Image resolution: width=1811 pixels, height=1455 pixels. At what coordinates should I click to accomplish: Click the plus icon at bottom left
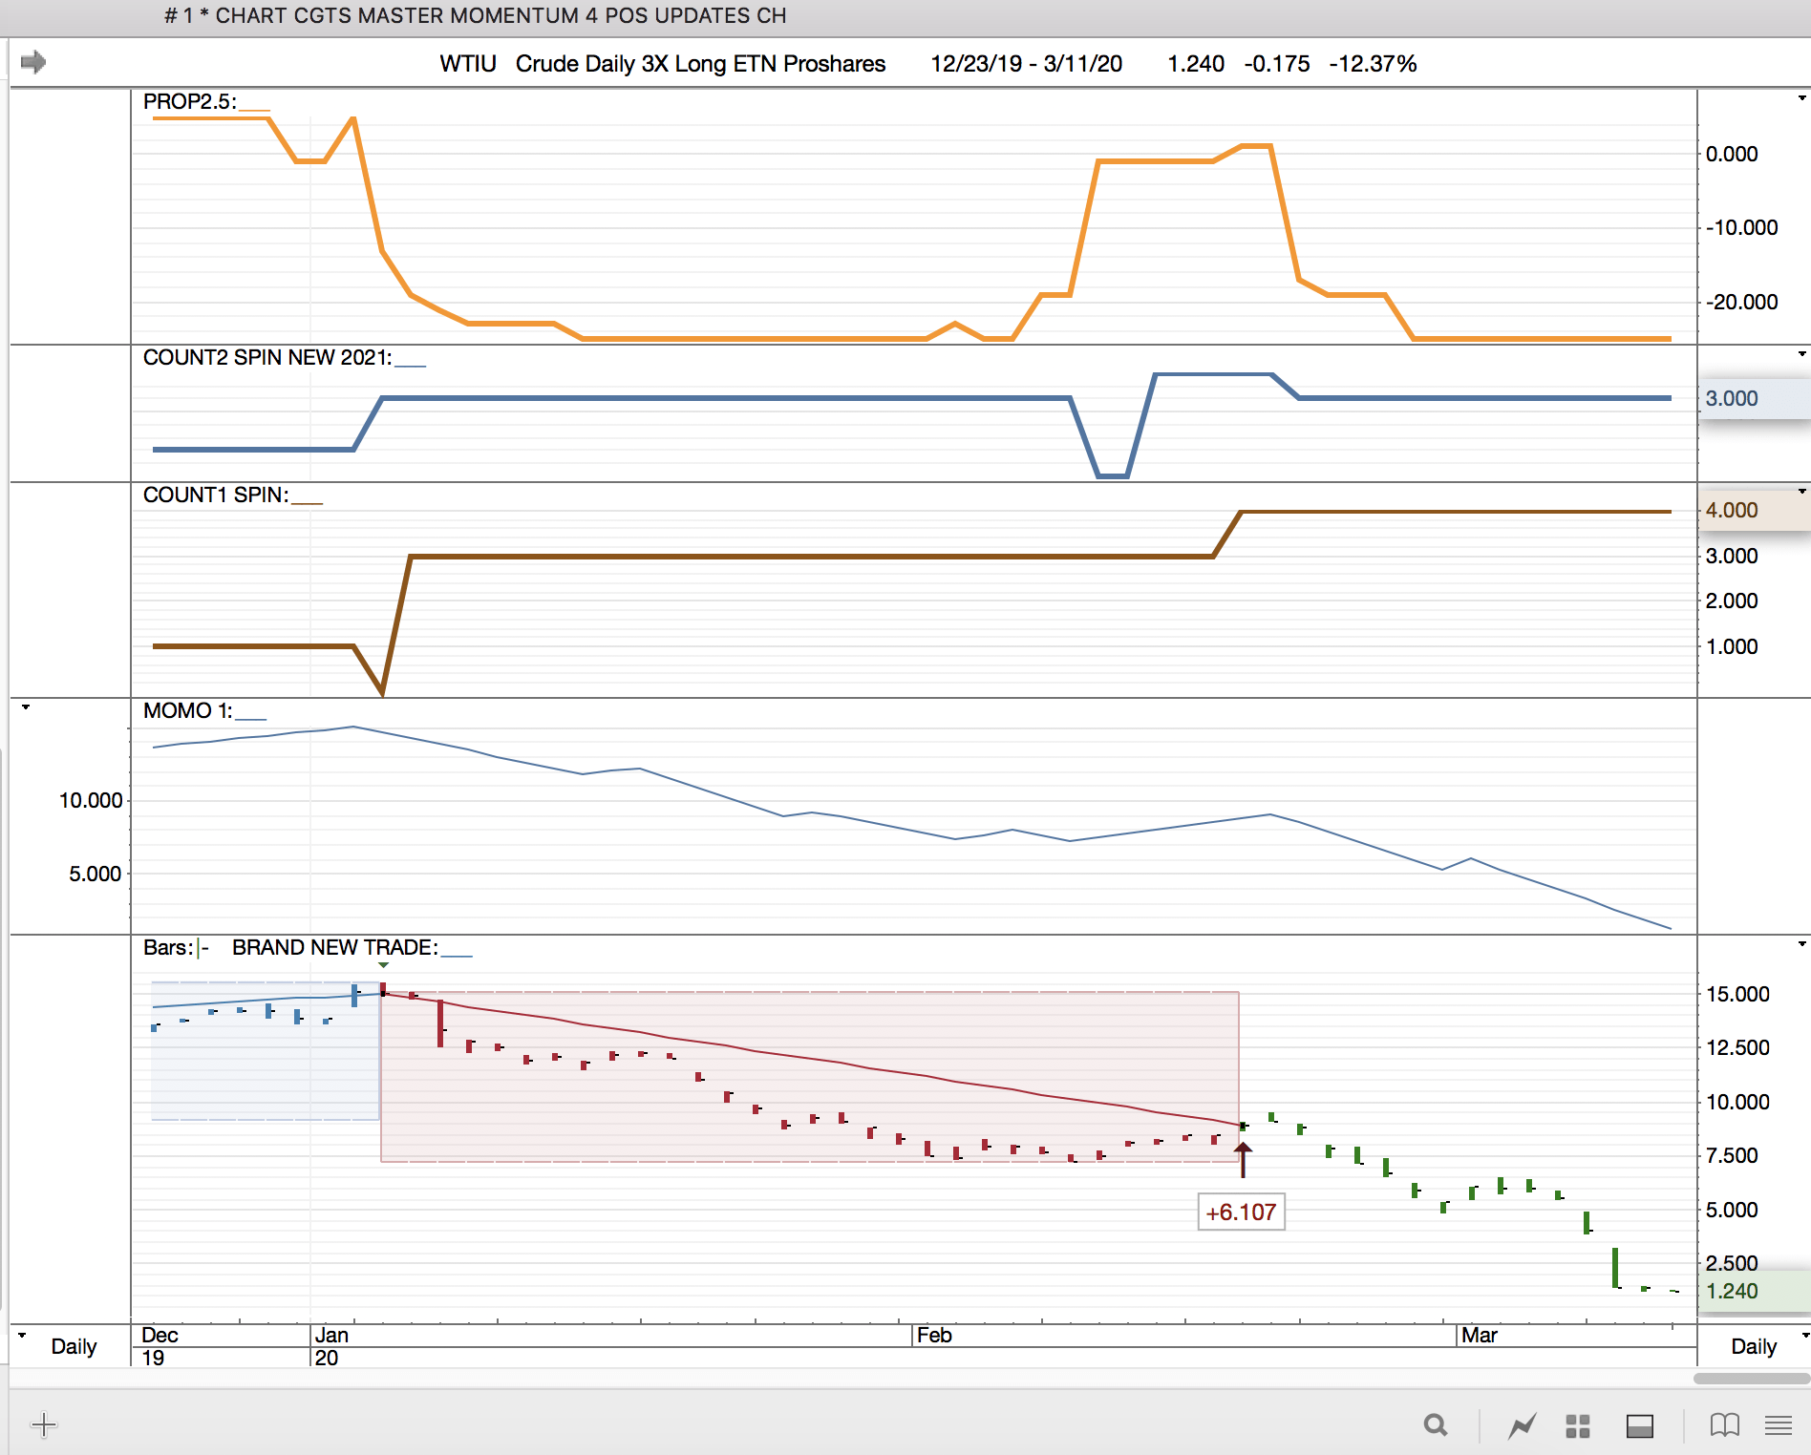point(44,1425)
